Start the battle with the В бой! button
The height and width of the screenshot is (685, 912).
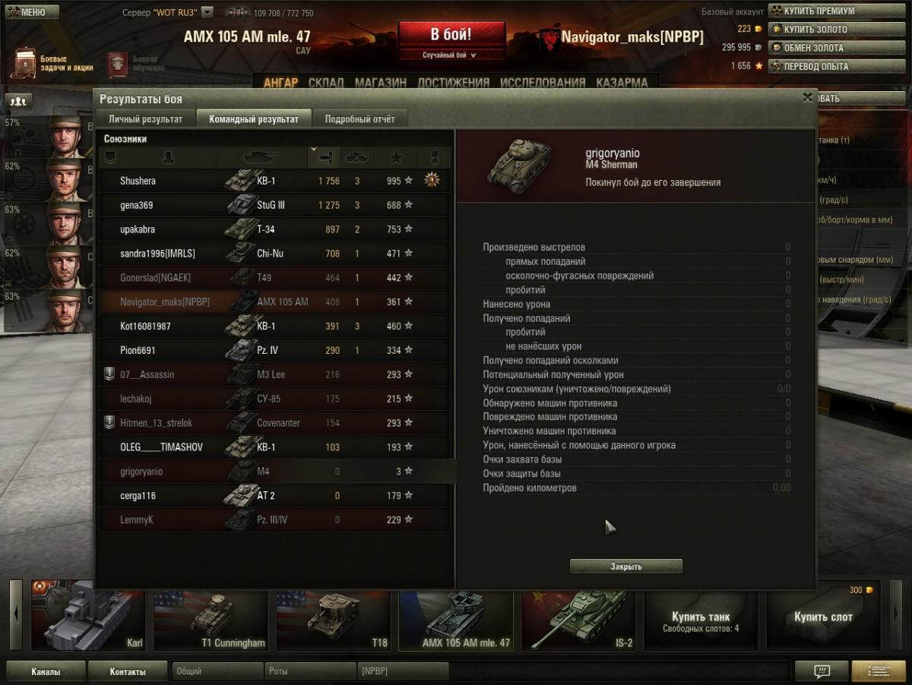451,35
